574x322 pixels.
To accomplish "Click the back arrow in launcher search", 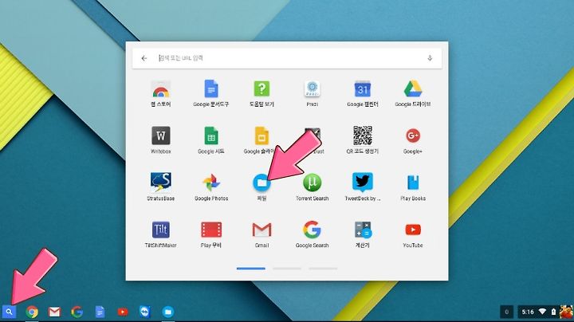I will (144, 58).
